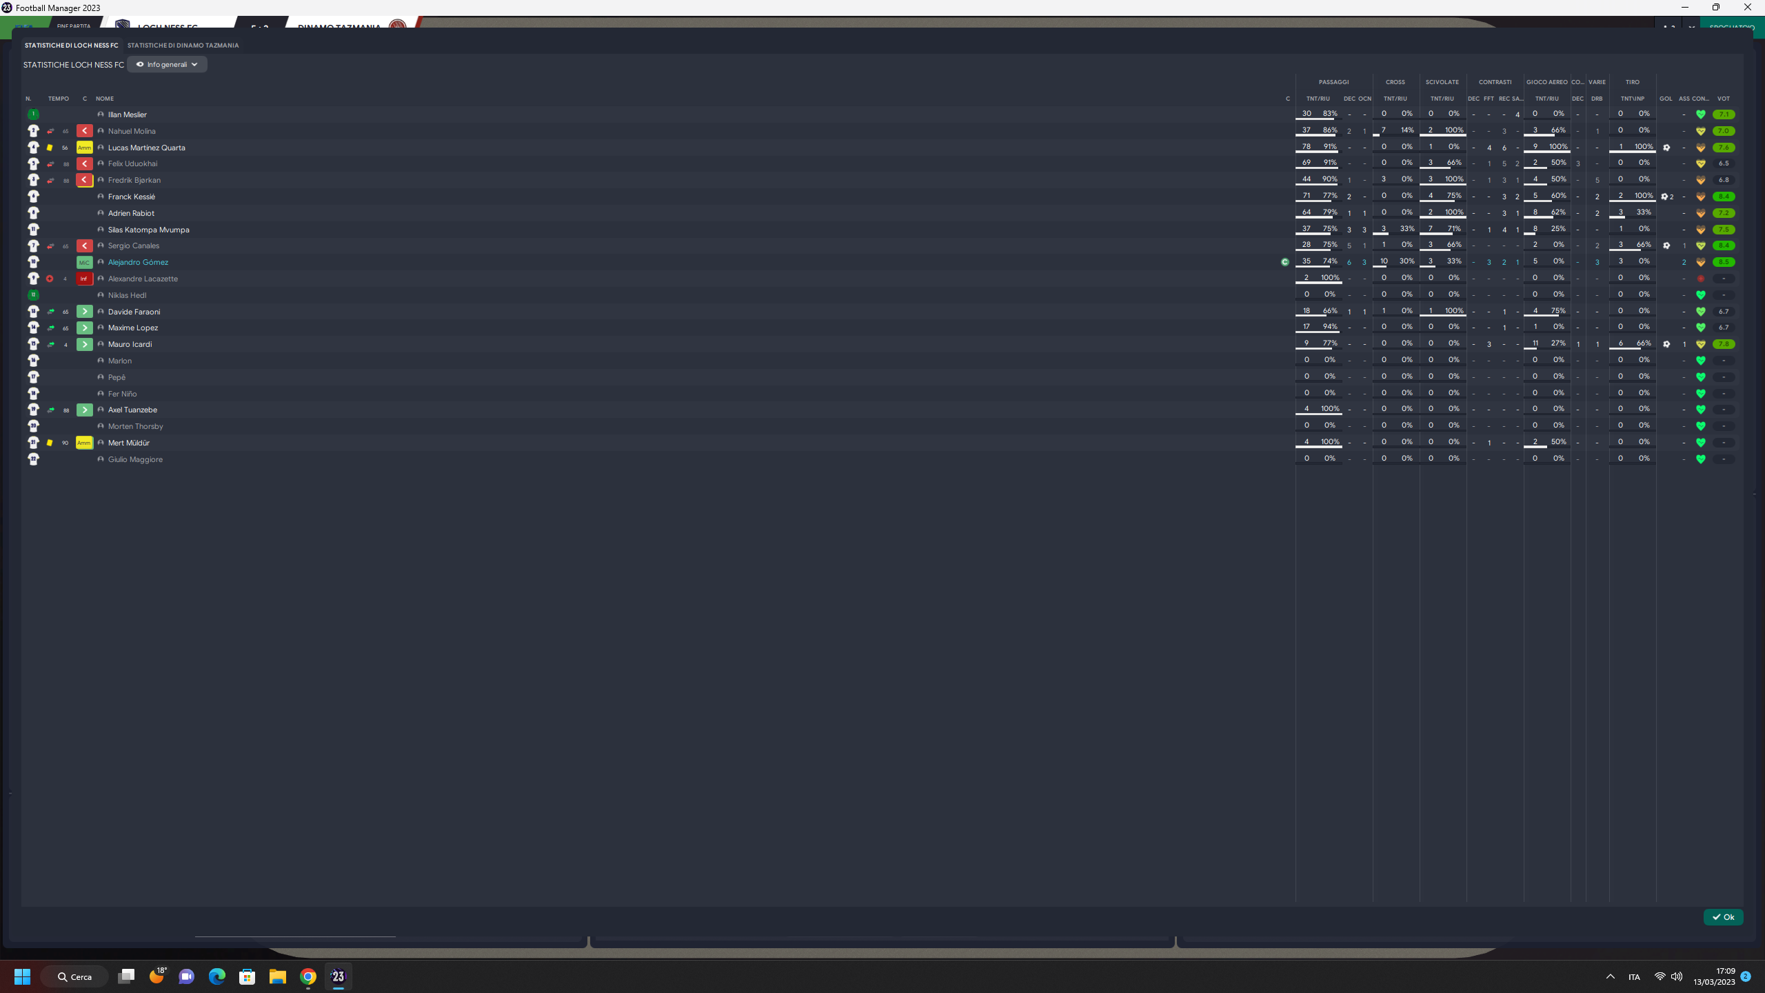
Task: Click the green subbed-on arrow for Davide Faraoni
Action: pyautogui.click(x=84, y=312)
